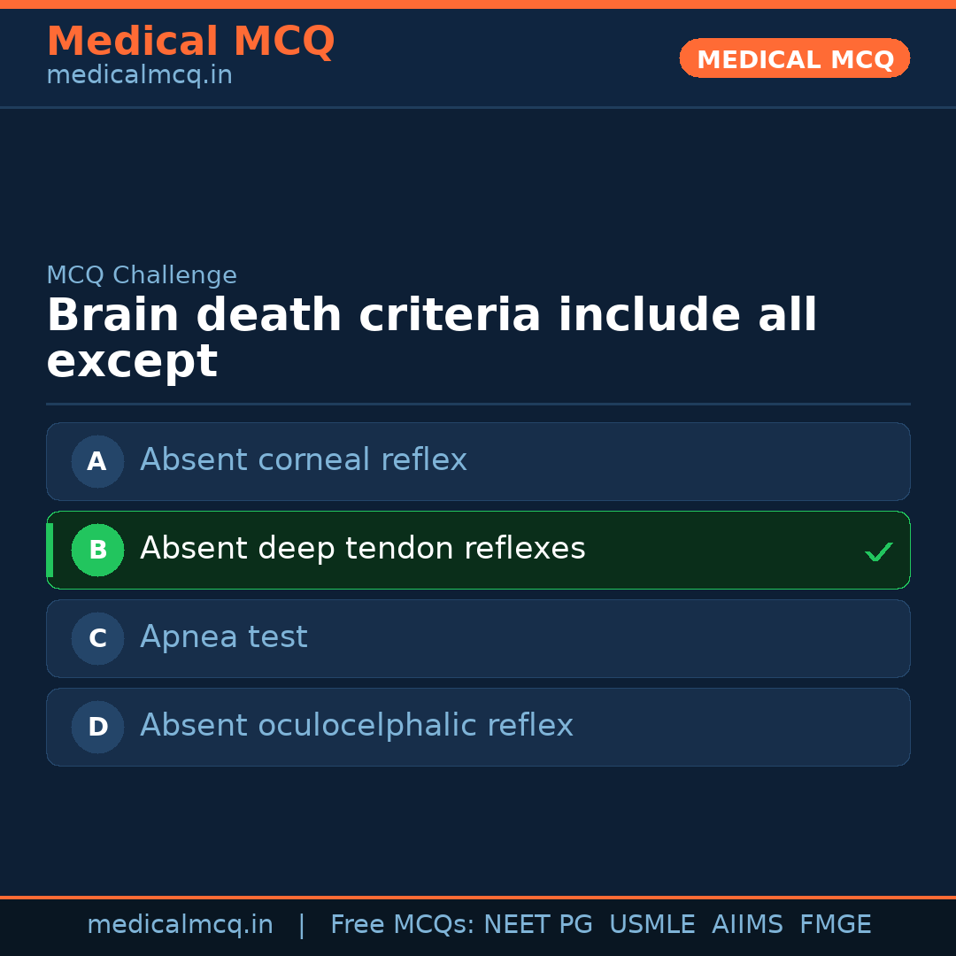Click the MEDICAL MCQ orange badge
Image resolution: width=956 pixels, height=956 pixels.
pos(794,58)
